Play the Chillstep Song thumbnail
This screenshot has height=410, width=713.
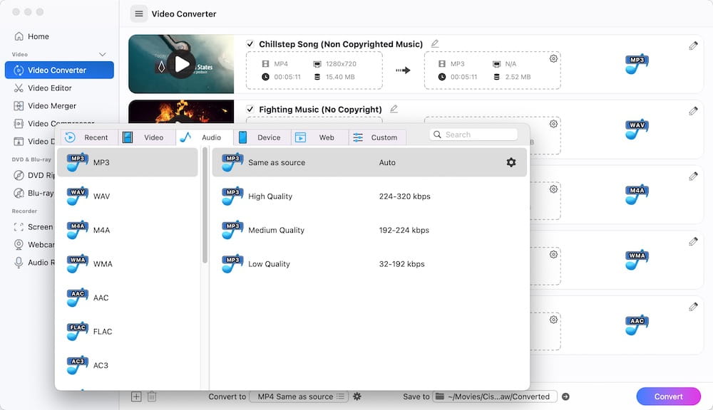click(x=181, y=64)
